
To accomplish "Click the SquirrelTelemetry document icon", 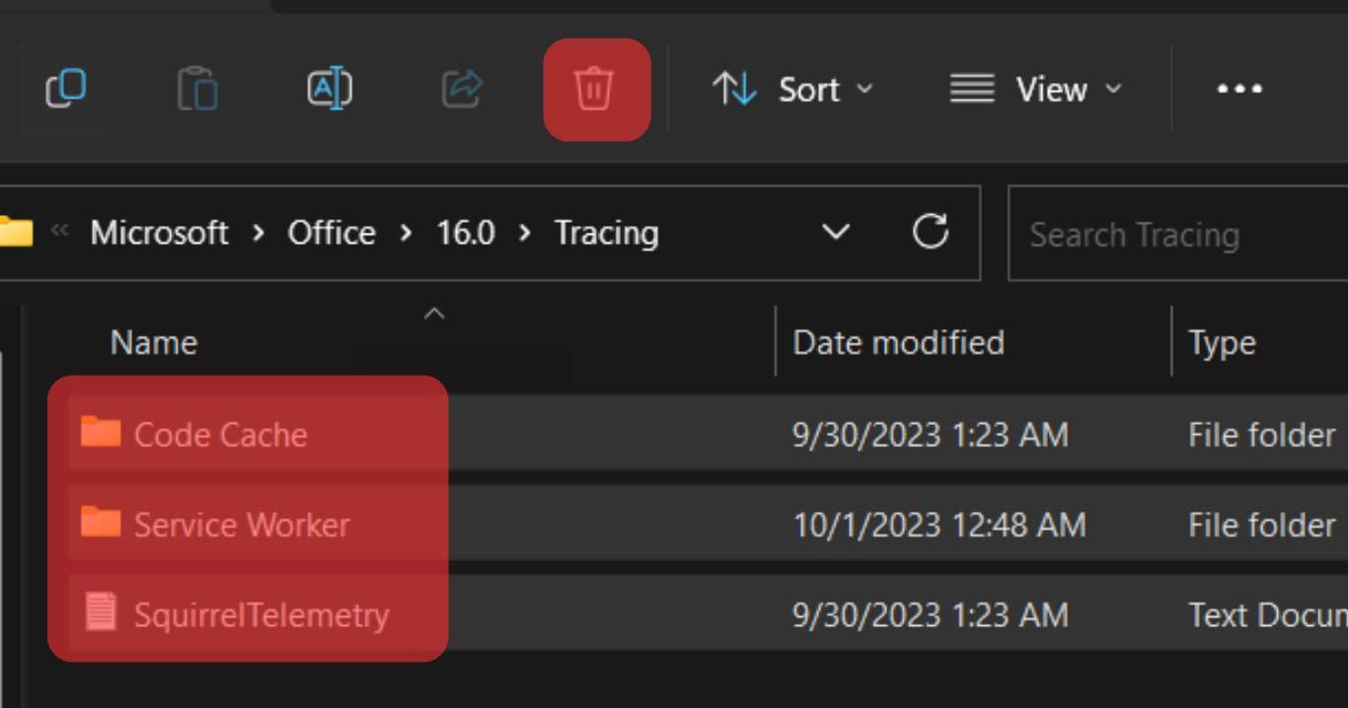I will tap(101, 612).
